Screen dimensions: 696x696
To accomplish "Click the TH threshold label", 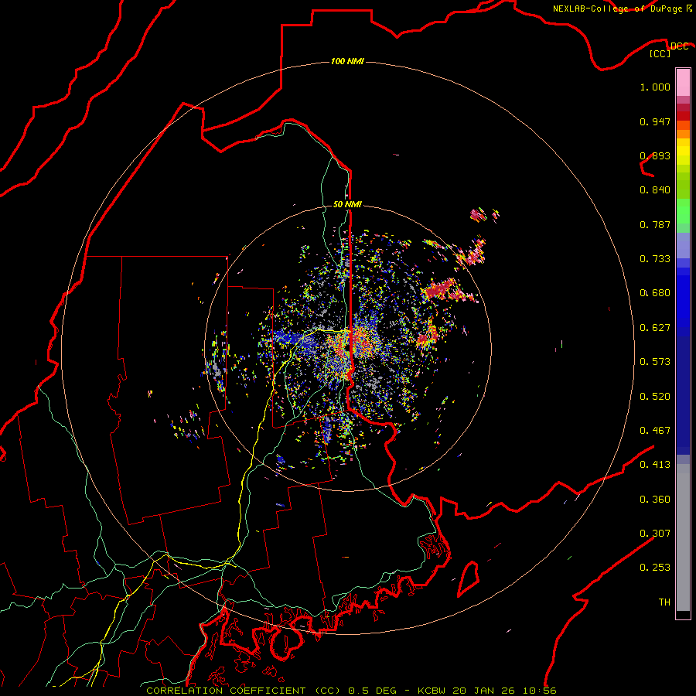I will tap(664, 602).
